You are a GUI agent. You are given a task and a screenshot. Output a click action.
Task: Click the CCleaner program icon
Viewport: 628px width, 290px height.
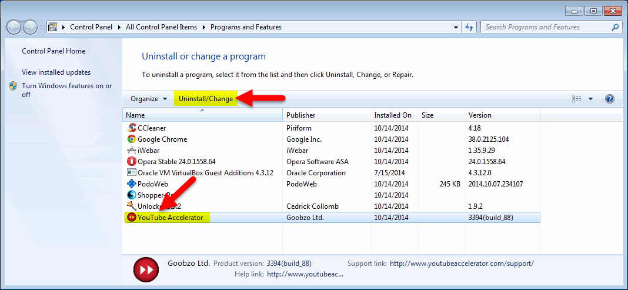[131, 128]
